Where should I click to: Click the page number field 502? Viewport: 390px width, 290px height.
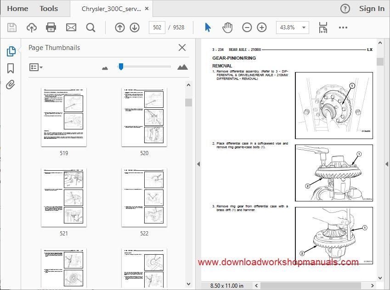click(157, 28)
